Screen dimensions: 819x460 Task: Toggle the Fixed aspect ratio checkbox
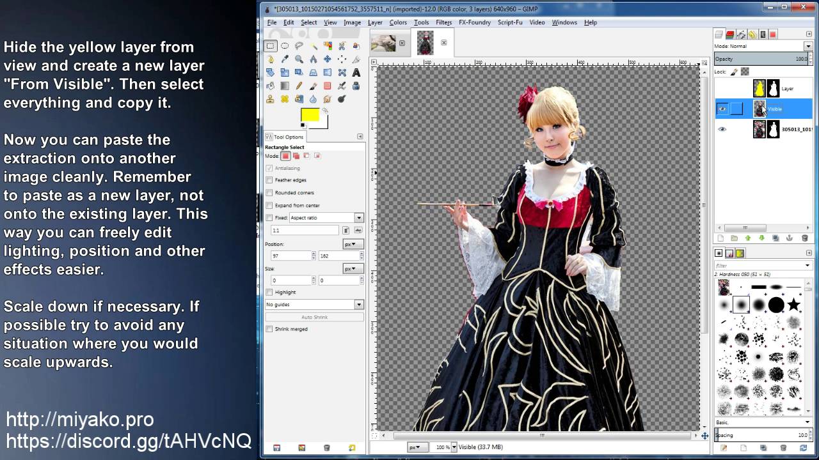coord(269,218)
